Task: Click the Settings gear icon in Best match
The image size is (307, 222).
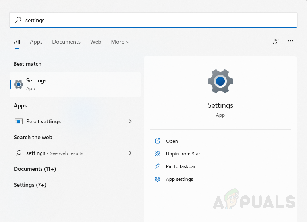Action: [19, 84]
